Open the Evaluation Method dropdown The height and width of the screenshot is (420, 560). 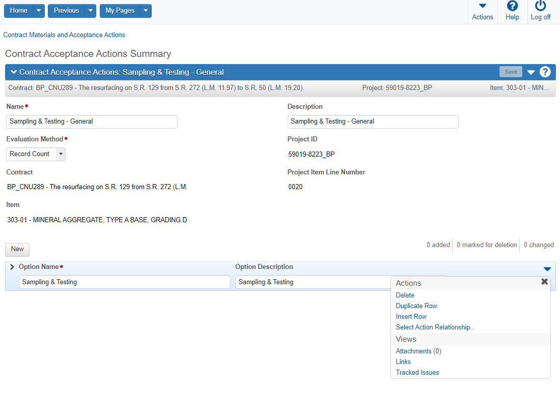click(61, 154)
